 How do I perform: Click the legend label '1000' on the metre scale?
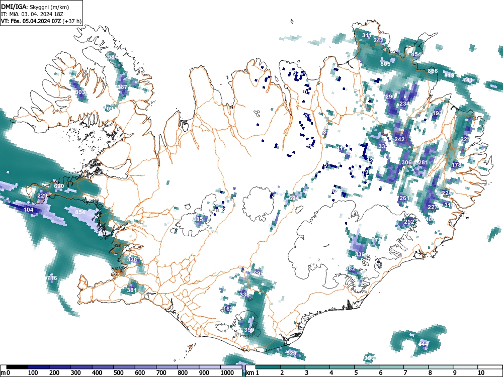(227, 373)
